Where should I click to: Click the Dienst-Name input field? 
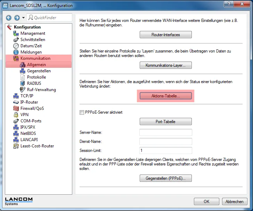coord(166,141)
